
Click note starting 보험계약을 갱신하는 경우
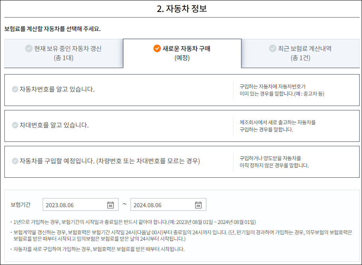pos(183,236)
